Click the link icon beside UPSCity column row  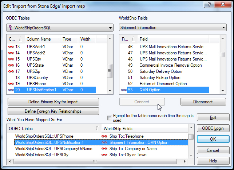[x=11, y=59]
